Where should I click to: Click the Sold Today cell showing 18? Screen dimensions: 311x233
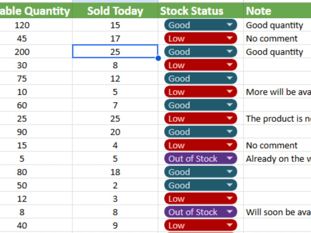tap(115, 172)
